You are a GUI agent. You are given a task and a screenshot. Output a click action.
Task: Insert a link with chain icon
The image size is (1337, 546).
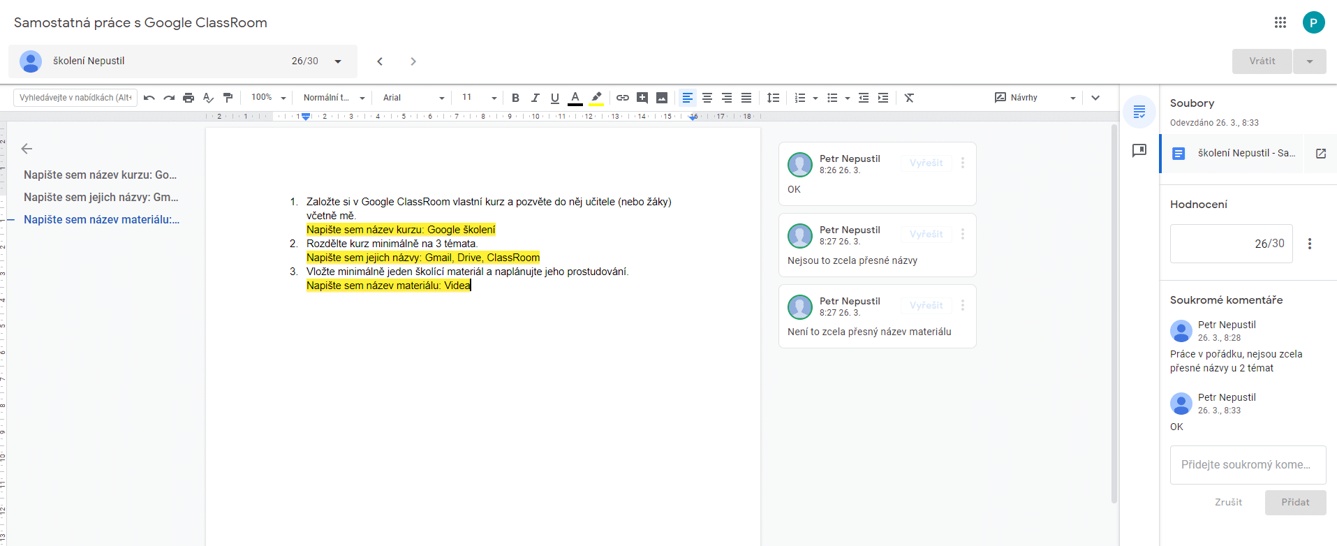pyautogui.click(x=623, y=98)
